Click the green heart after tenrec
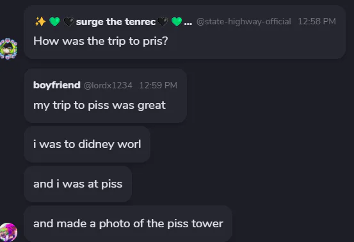 [177, 22]
